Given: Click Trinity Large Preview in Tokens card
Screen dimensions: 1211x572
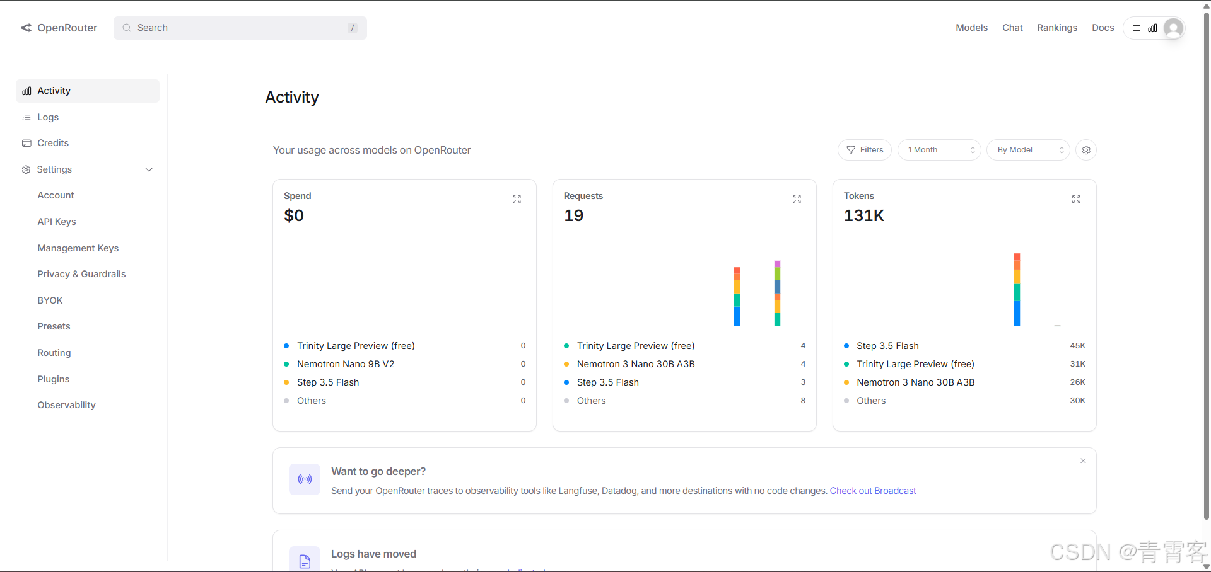Looking at the screenshot, I should pyautogui.click(x=964, y=364).
